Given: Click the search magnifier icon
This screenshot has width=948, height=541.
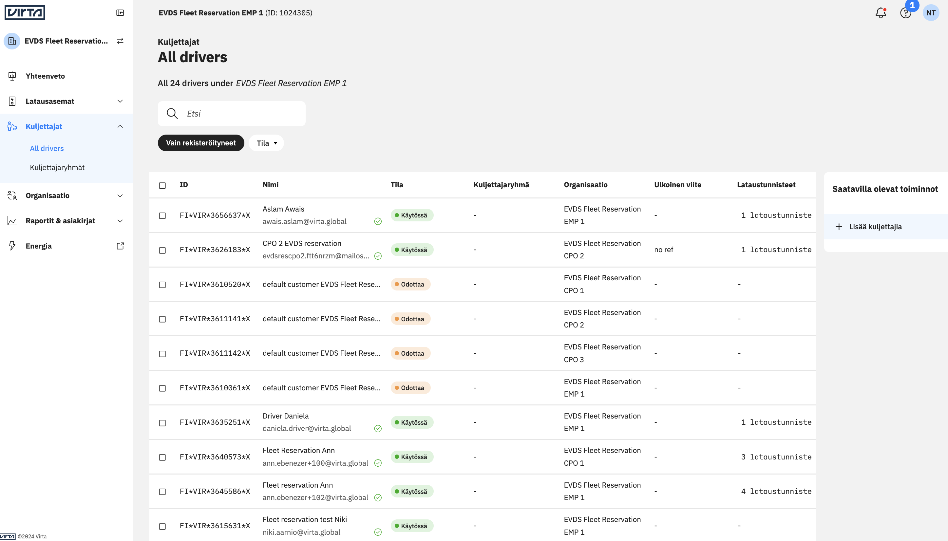Looking at the screenshot, I should tap(172, 114).
